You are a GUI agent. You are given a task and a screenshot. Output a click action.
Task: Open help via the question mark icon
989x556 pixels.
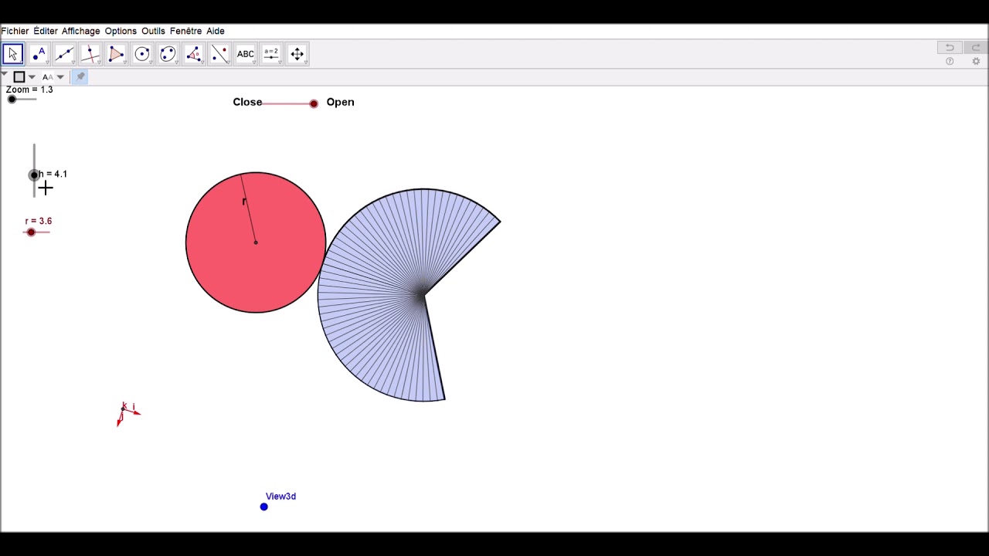pos(950,62)
